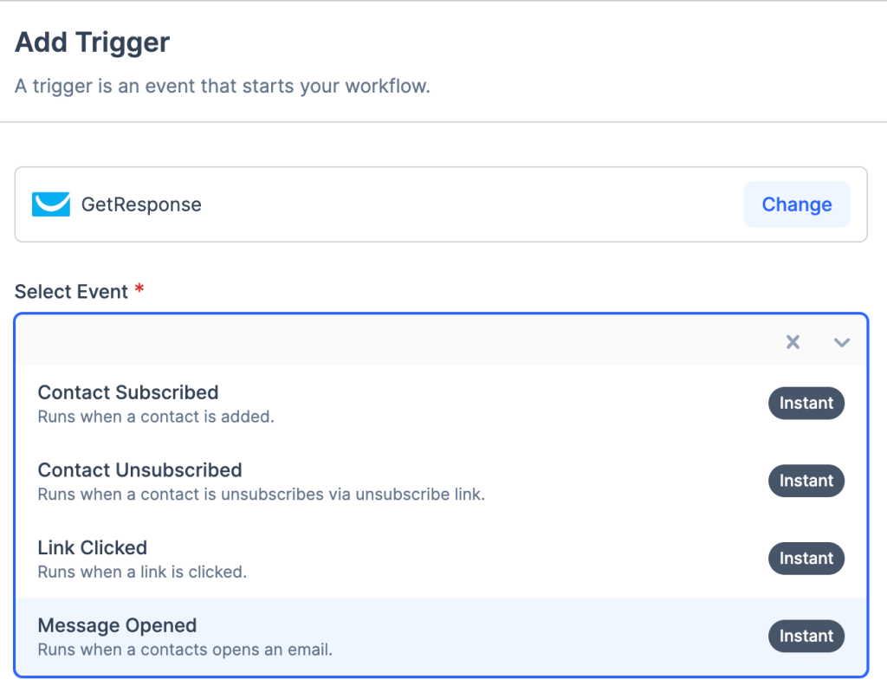Click the Select Event field label
Image resolution: width=887 pixels, height=692 pixels.
coord(72,292)
